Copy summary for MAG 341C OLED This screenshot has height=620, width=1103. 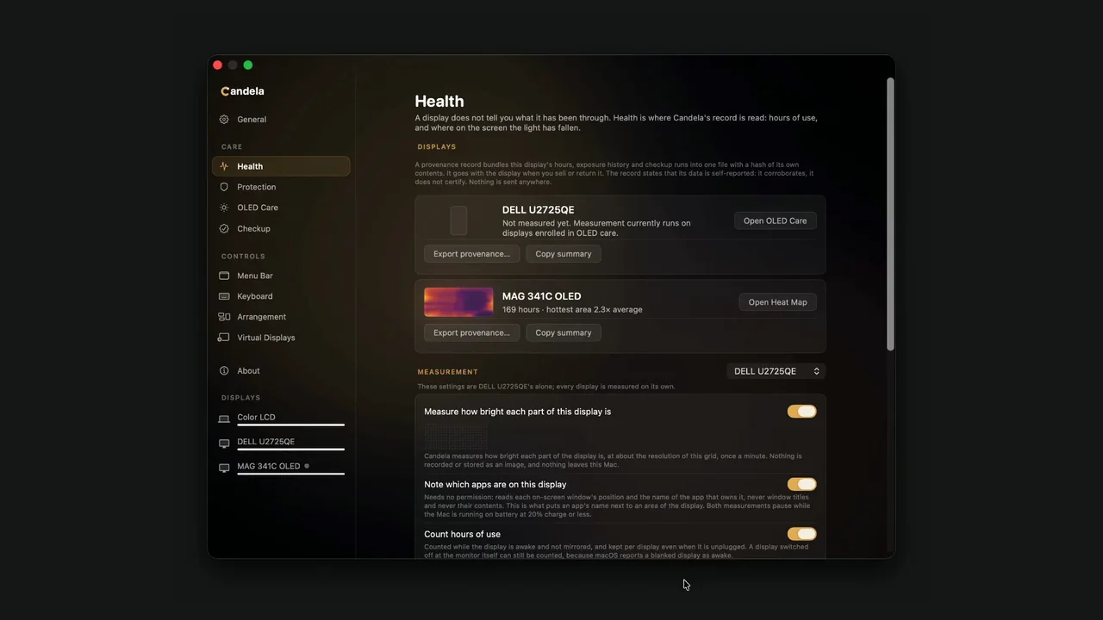click(564, 332)
